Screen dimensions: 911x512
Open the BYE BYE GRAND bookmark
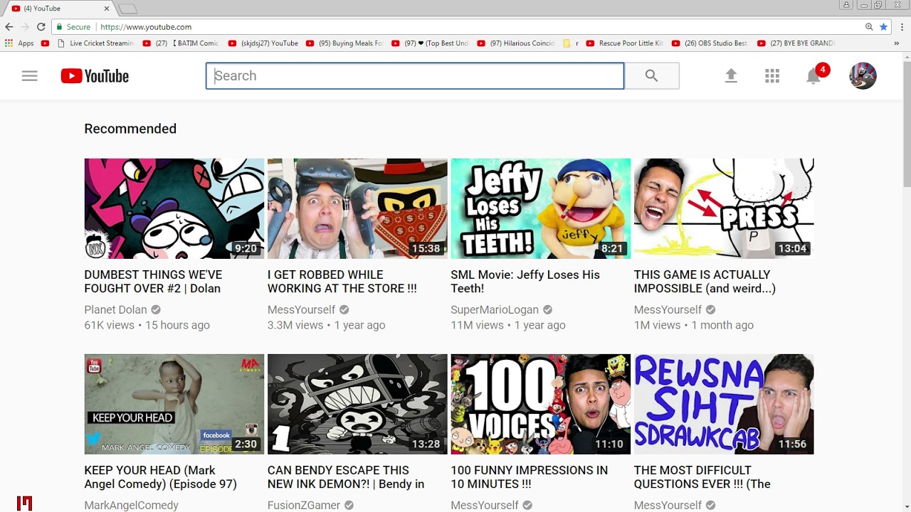tap(796, 43)
